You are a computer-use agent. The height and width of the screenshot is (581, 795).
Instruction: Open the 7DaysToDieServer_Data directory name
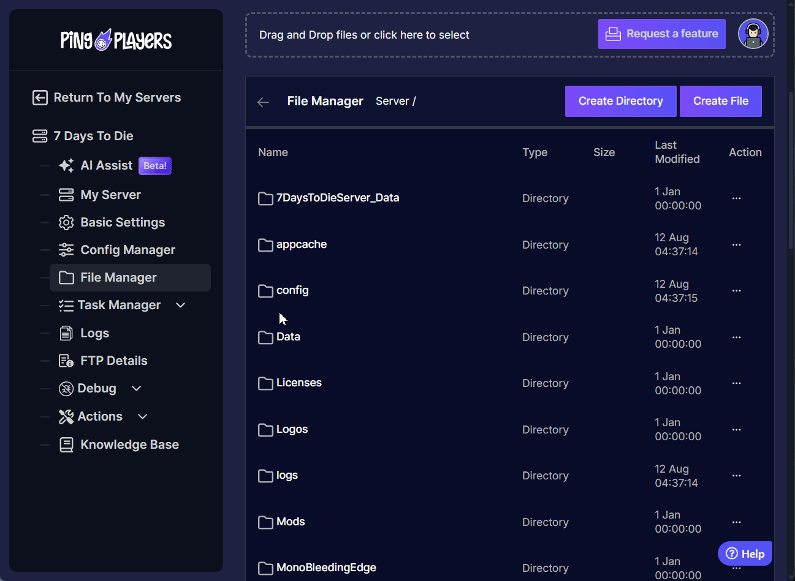tap(338, 198)
